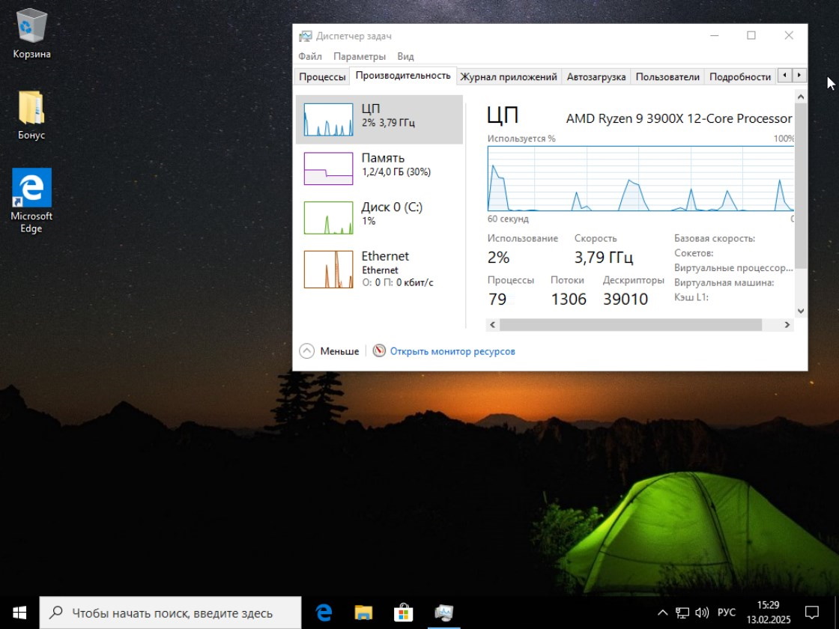Select the ЦП mini graph thumbnail
The image size is (839, 629).
329,119
